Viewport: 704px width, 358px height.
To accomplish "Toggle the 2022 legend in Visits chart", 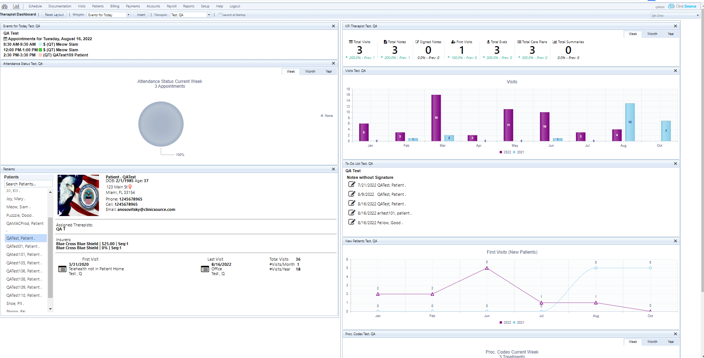I will tap(506, 152).
